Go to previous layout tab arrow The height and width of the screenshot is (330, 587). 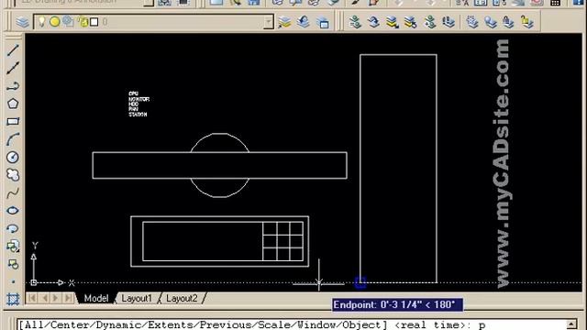[x=45, y=298]
